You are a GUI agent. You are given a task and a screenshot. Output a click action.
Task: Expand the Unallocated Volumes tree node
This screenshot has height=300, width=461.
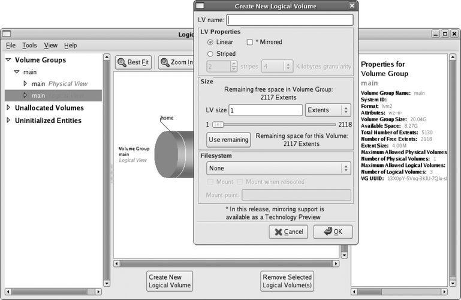tap(8, 108)
